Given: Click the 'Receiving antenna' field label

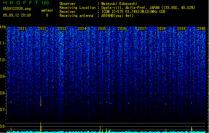Looking at the screenshot, I should click(x=76, y=16).
